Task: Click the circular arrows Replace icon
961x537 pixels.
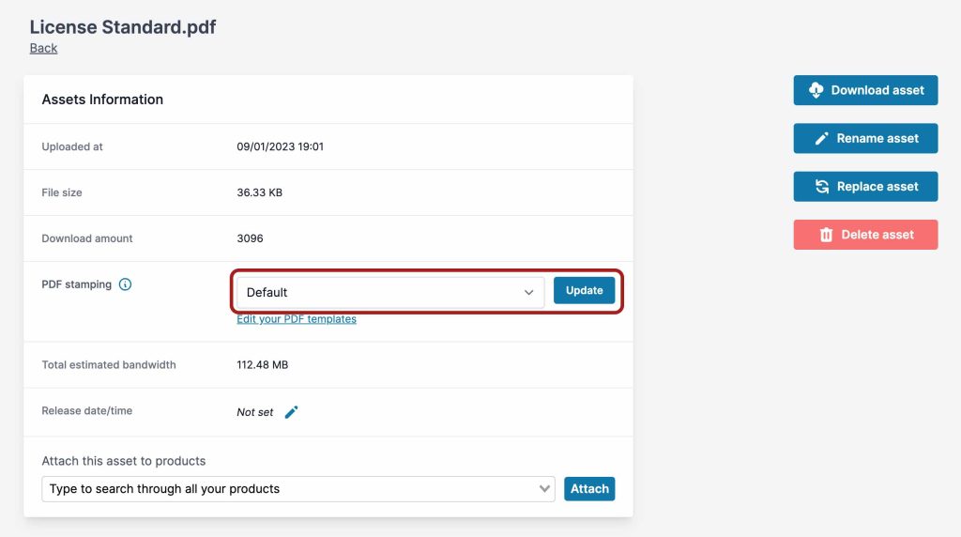Action: coord(821,187)
